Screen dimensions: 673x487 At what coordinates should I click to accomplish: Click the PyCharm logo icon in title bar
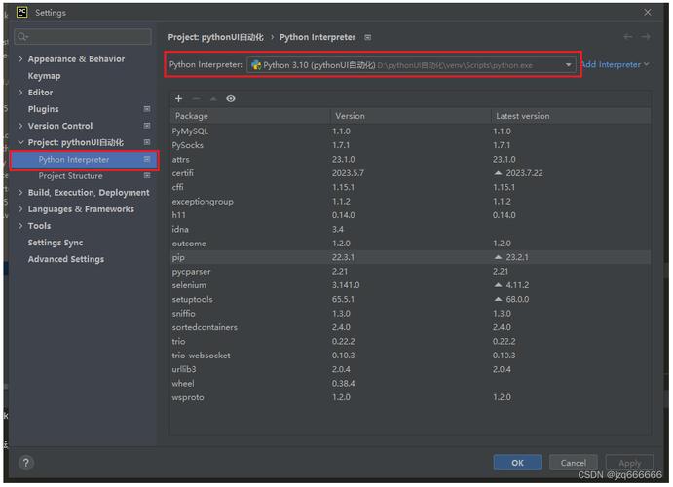click(x=21, y=12)
